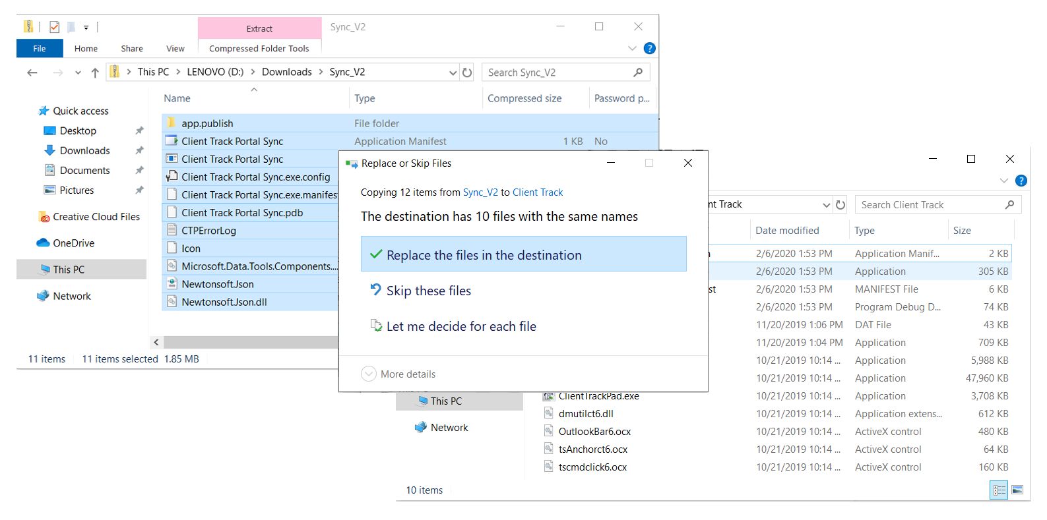
Task: Switch to Details view in Client Track window
Action: [x=999, y=490]
